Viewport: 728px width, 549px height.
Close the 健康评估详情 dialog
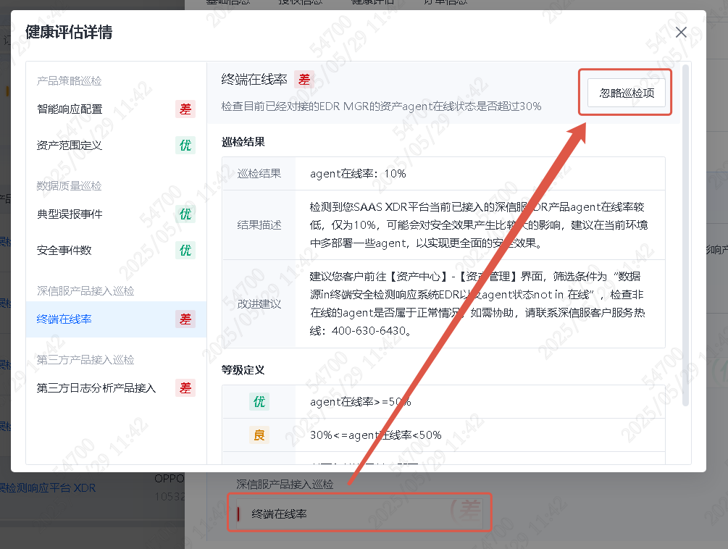coord(681,33)
